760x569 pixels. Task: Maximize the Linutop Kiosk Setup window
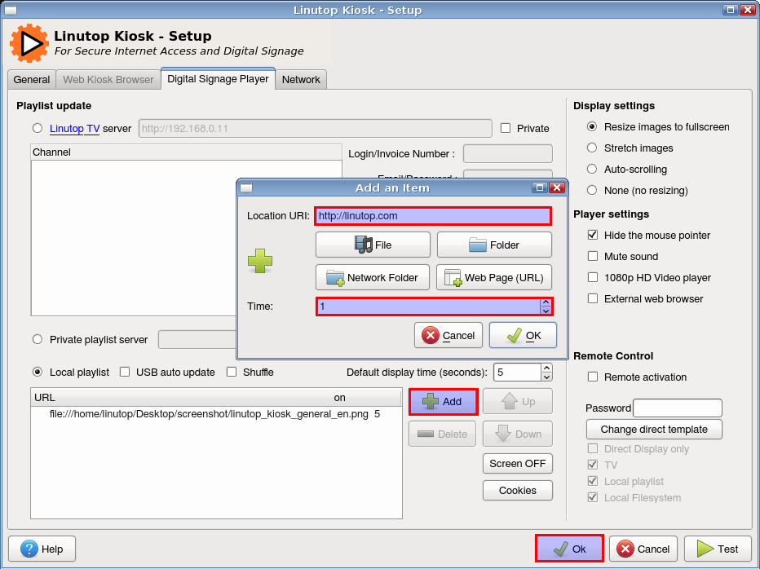731,10
